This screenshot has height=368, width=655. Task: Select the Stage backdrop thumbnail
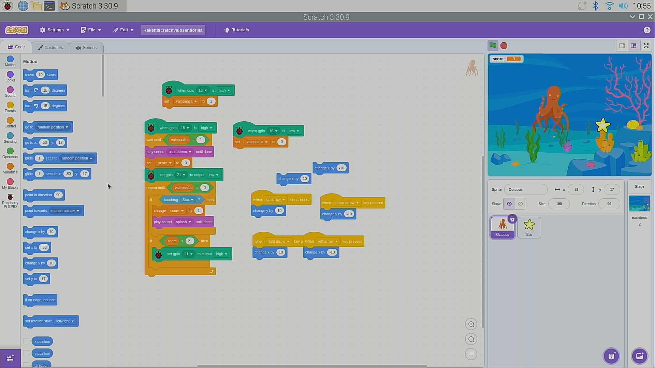(639, 203)
